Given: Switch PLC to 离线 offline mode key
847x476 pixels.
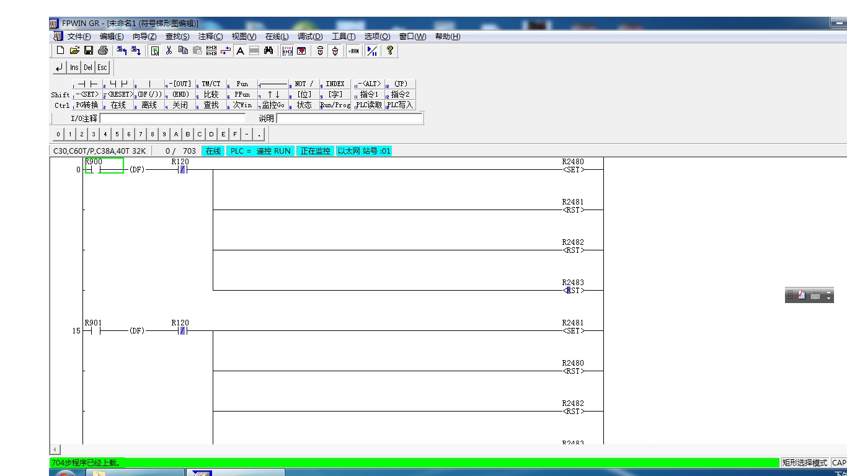Looking at the screenshot, I should pyautogui.click(x=149, y=105).
